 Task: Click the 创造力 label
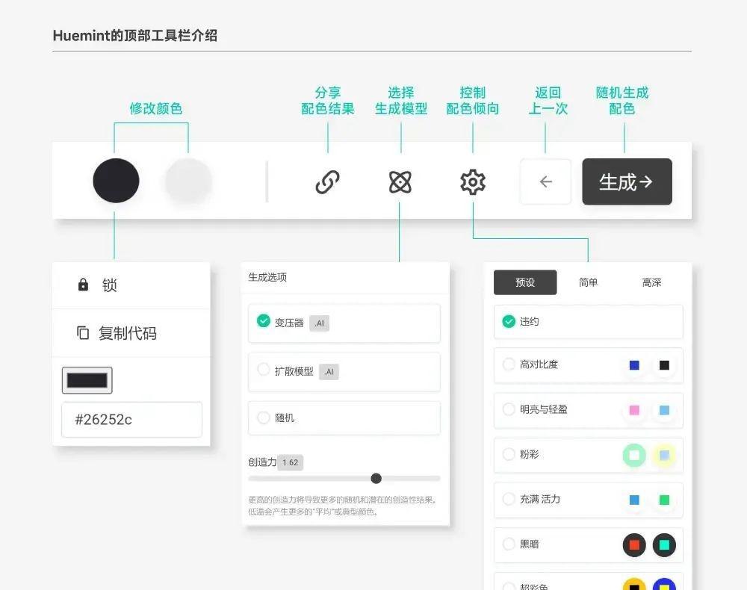pos(262,462)
